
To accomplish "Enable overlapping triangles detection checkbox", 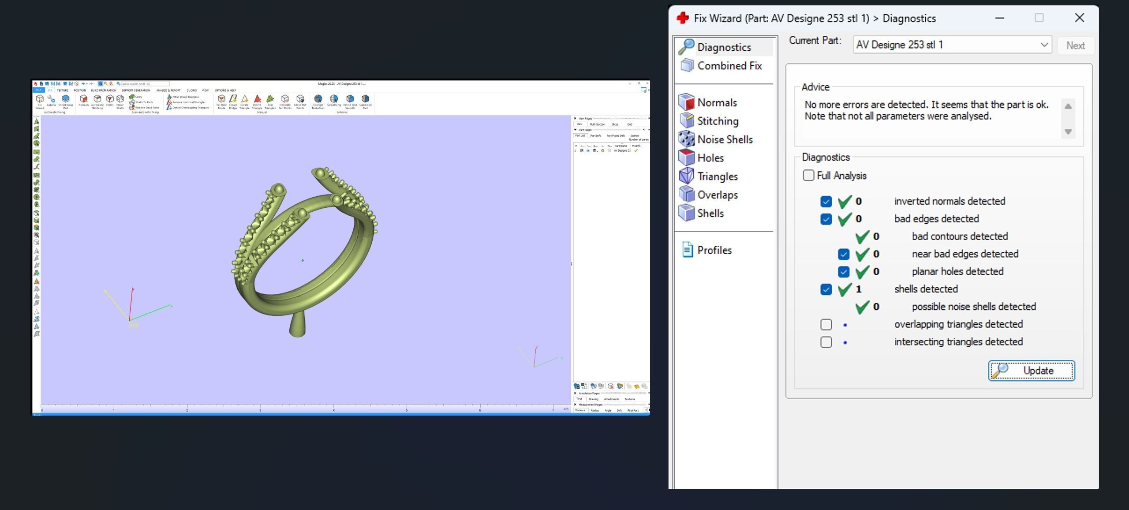I will (x=826, y=325).
